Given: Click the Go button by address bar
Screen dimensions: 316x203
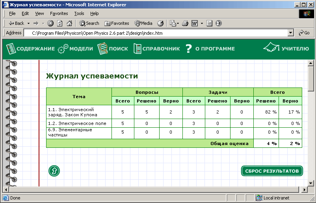Looking at the screenshot, I should tap(304, 33).
